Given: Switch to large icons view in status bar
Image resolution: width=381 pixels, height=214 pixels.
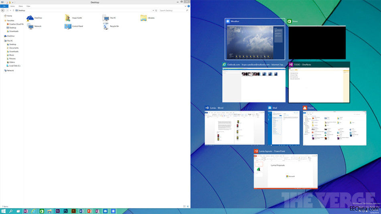Looking at the screenshot, I should [x=188, y=206].
